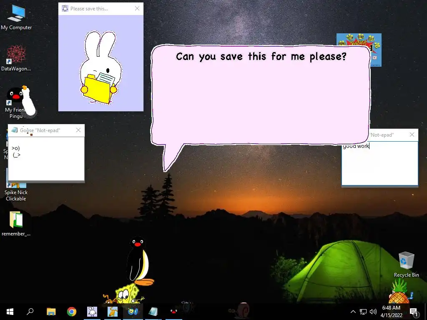Click the snail on the taskbar
This screenshot has width=427, height=320.
point(240,310)
